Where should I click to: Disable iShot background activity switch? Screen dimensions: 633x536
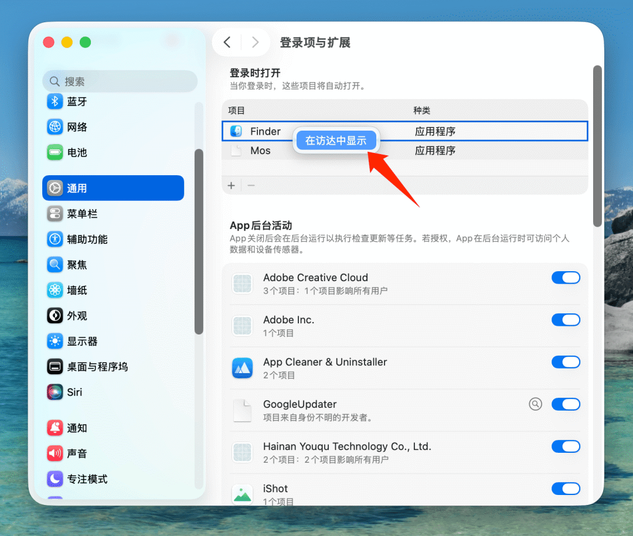pos(566,489)
